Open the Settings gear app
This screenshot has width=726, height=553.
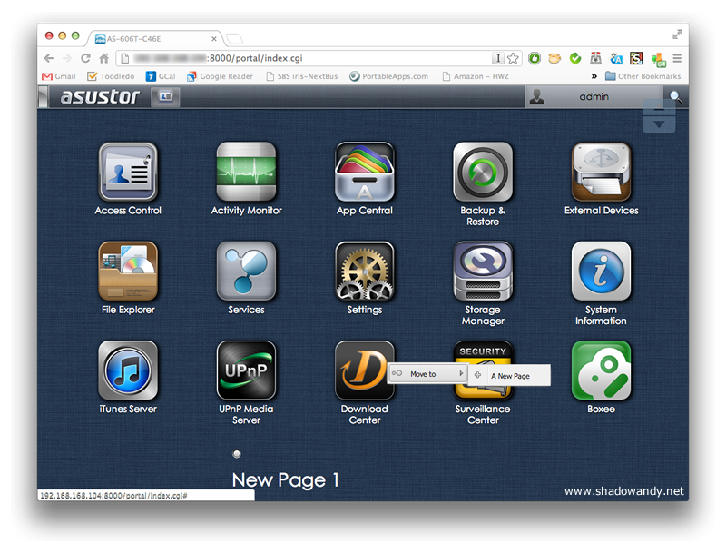click(365, 271)
